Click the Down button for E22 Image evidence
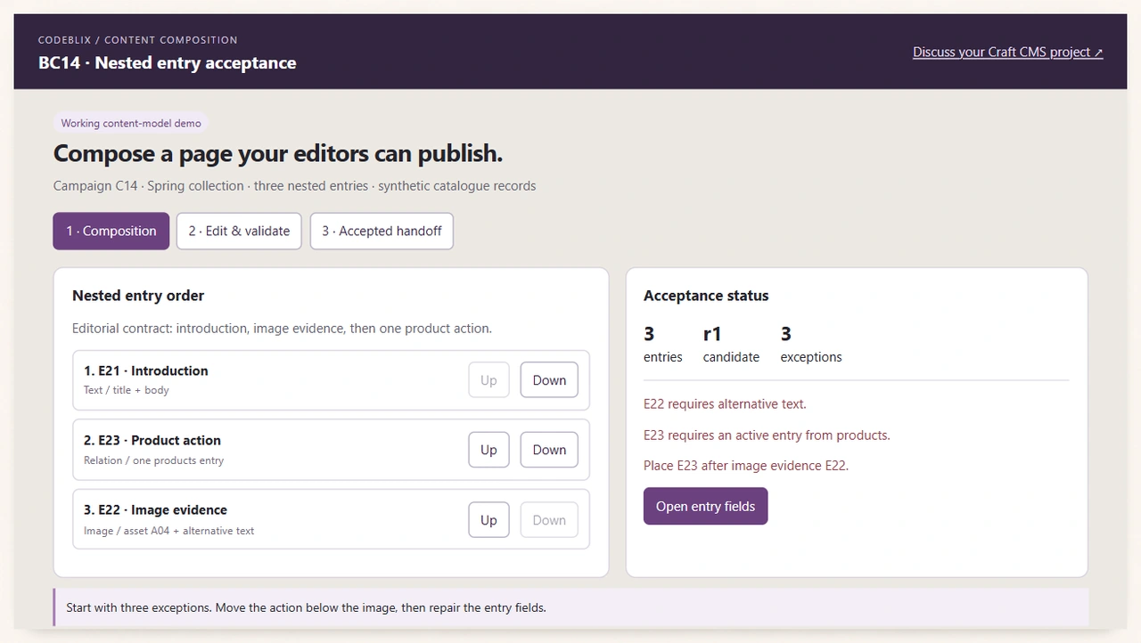The image size is (1141, 643). 549,520
